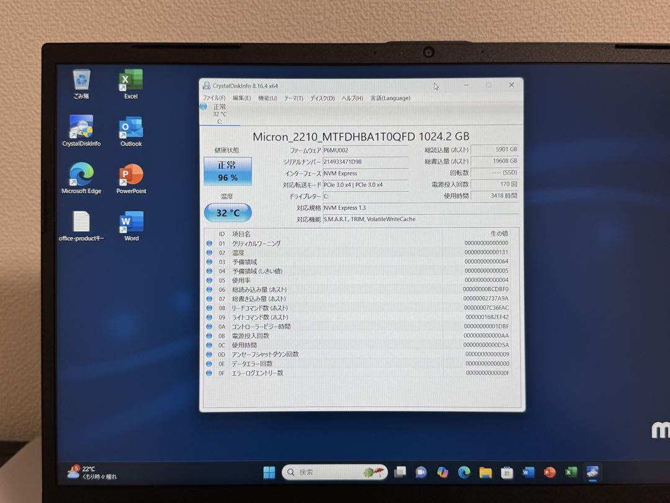Image resolution: width=670 pixels, height=503 pixels.
Task: Open the テーマ(T) menu
Action: (293, 98)
